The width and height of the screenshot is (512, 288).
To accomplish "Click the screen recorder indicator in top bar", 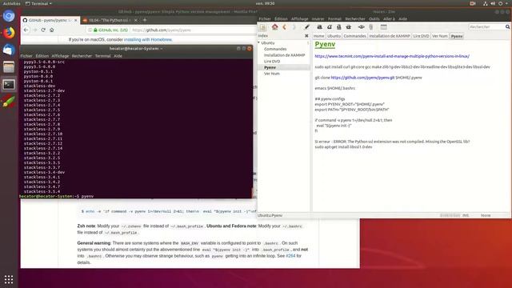I will 473,3.
